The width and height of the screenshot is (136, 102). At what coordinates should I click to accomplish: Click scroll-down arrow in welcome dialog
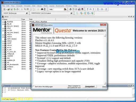105,83
